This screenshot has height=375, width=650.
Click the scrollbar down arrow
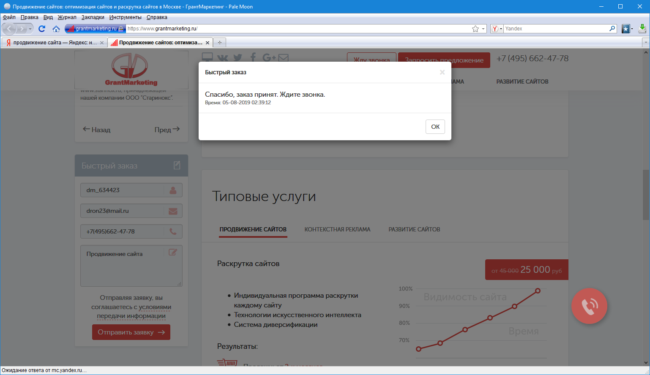coord(646,362)
